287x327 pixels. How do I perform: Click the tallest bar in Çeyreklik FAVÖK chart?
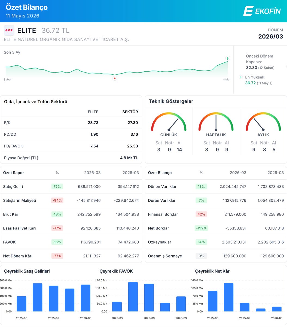click(133, 297)
